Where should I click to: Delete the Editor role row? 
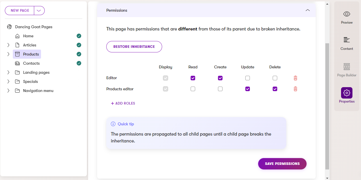coord(295,78)
